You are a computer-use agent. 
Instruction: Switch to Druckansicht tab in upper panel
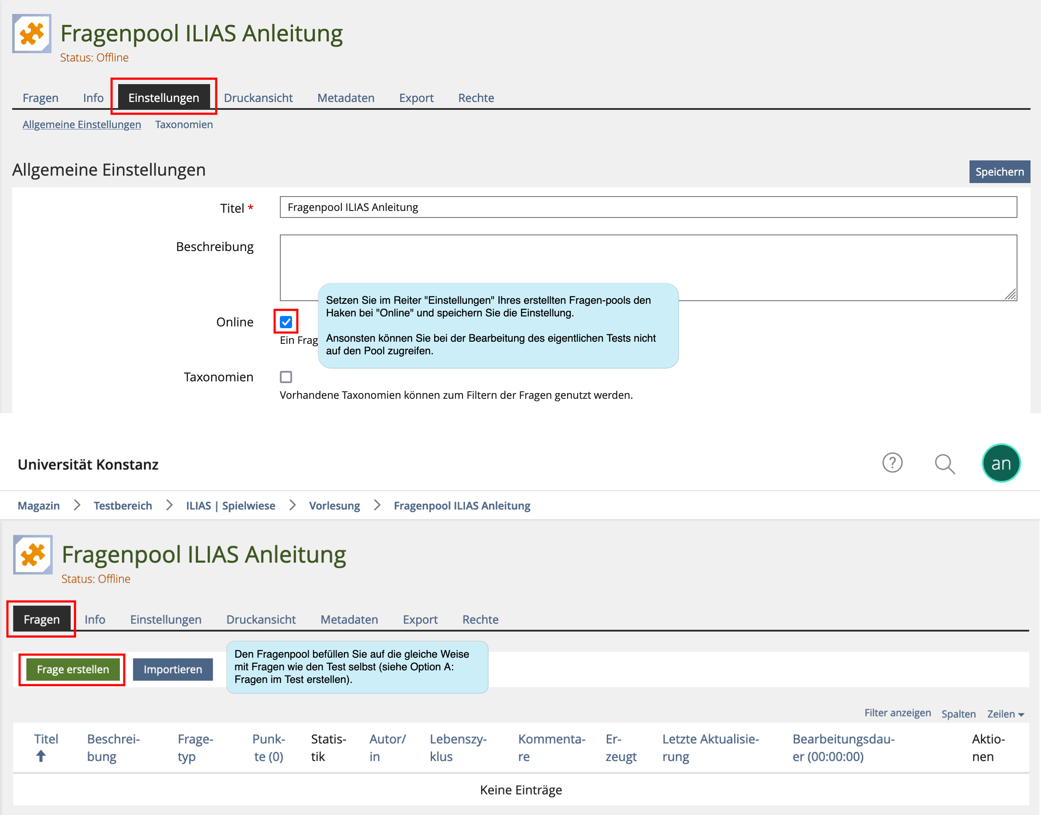coord(258,98)
